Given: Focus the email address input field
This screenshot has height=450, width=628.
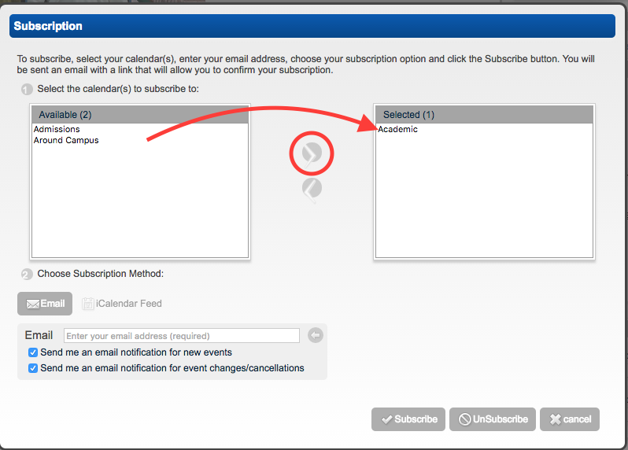Looking at the screenshot, I should (181, 336).
